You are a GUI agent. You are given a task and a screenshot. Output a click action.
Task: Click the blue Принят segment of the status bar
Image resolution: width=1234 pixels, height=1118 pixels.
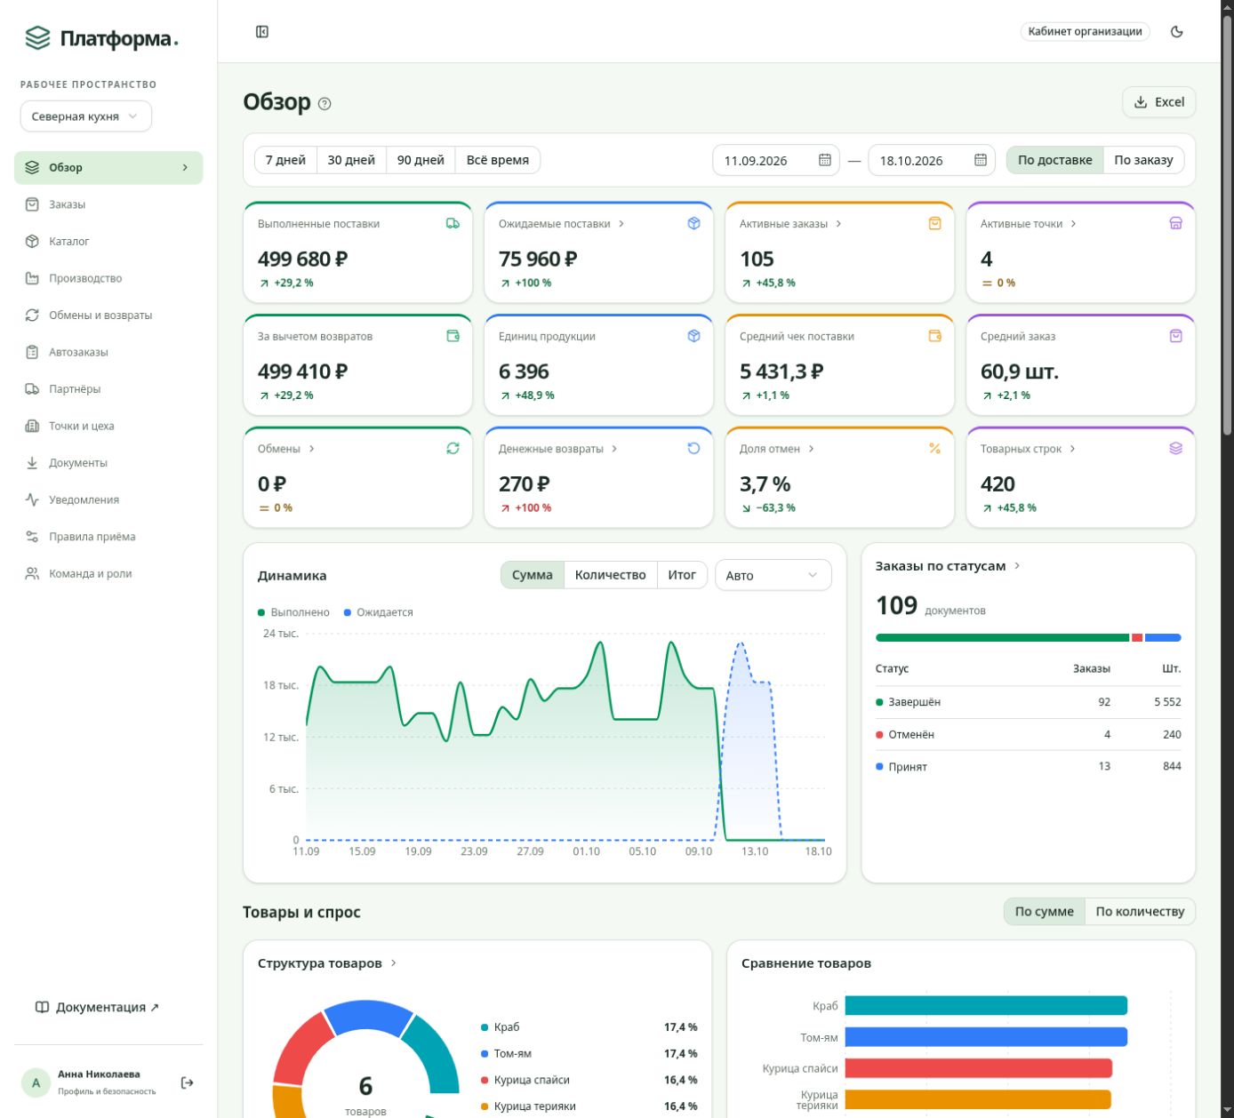tap(1163, 637)
